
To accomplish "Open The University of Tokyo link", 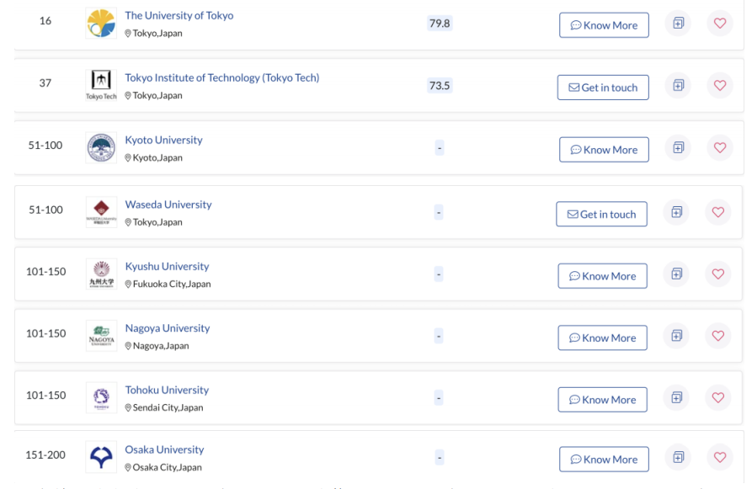I will coord(179,15).
